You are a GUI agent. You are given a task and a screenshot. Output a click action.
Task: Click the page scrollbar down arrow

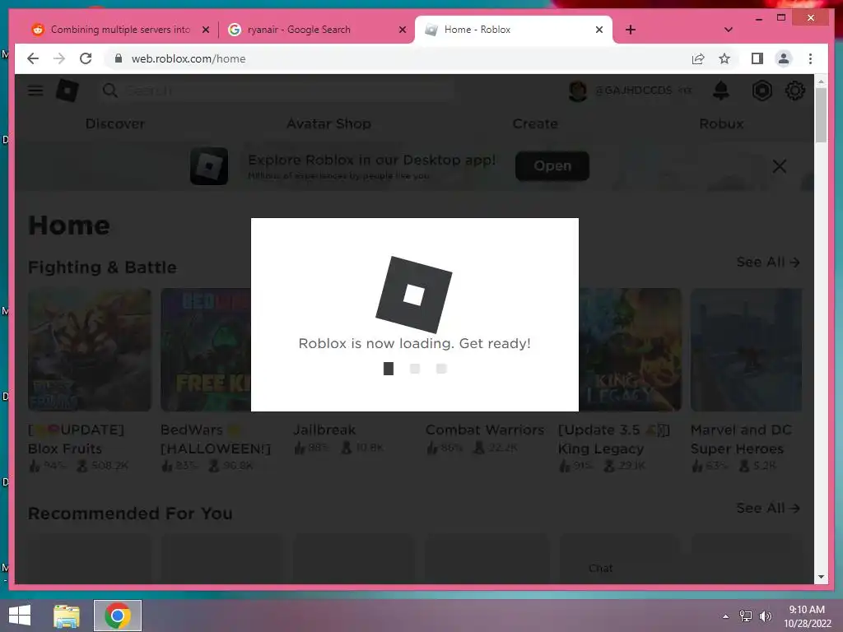[821, 577]
